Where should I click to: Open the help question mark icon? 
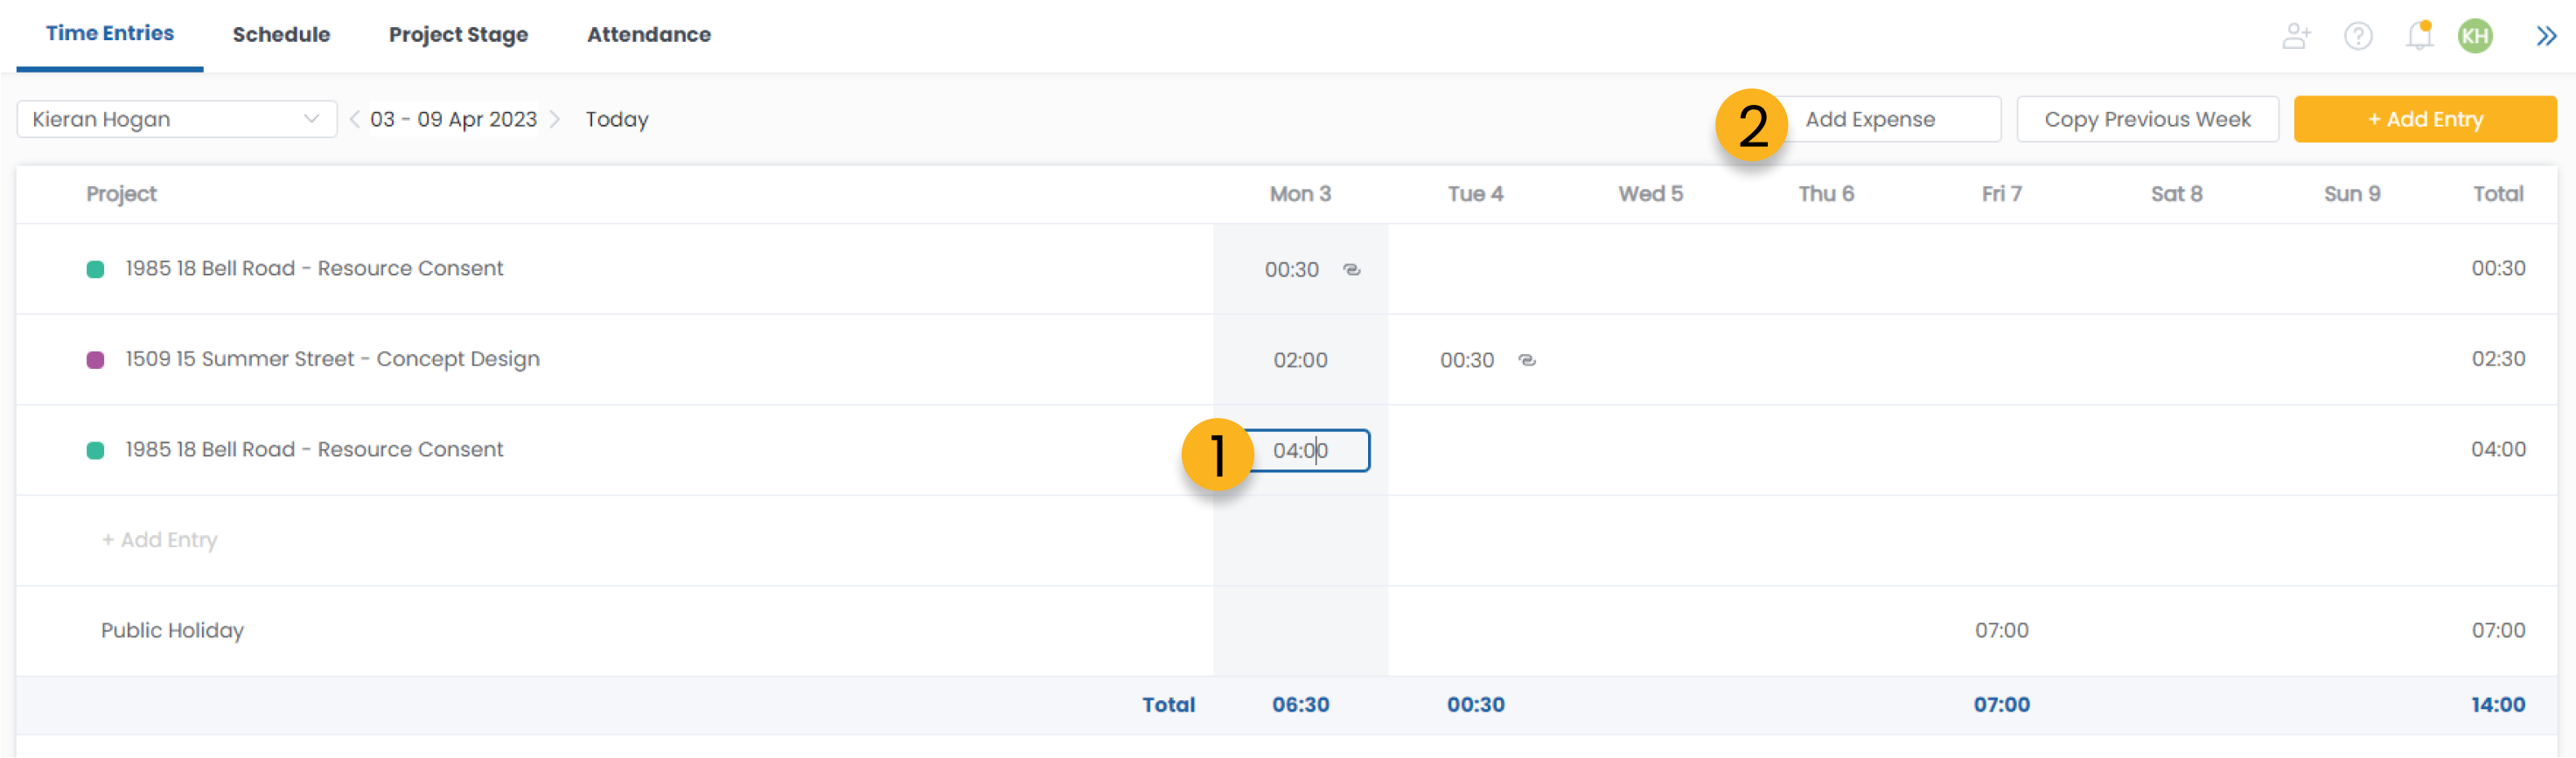click(x=2358, y=36)
